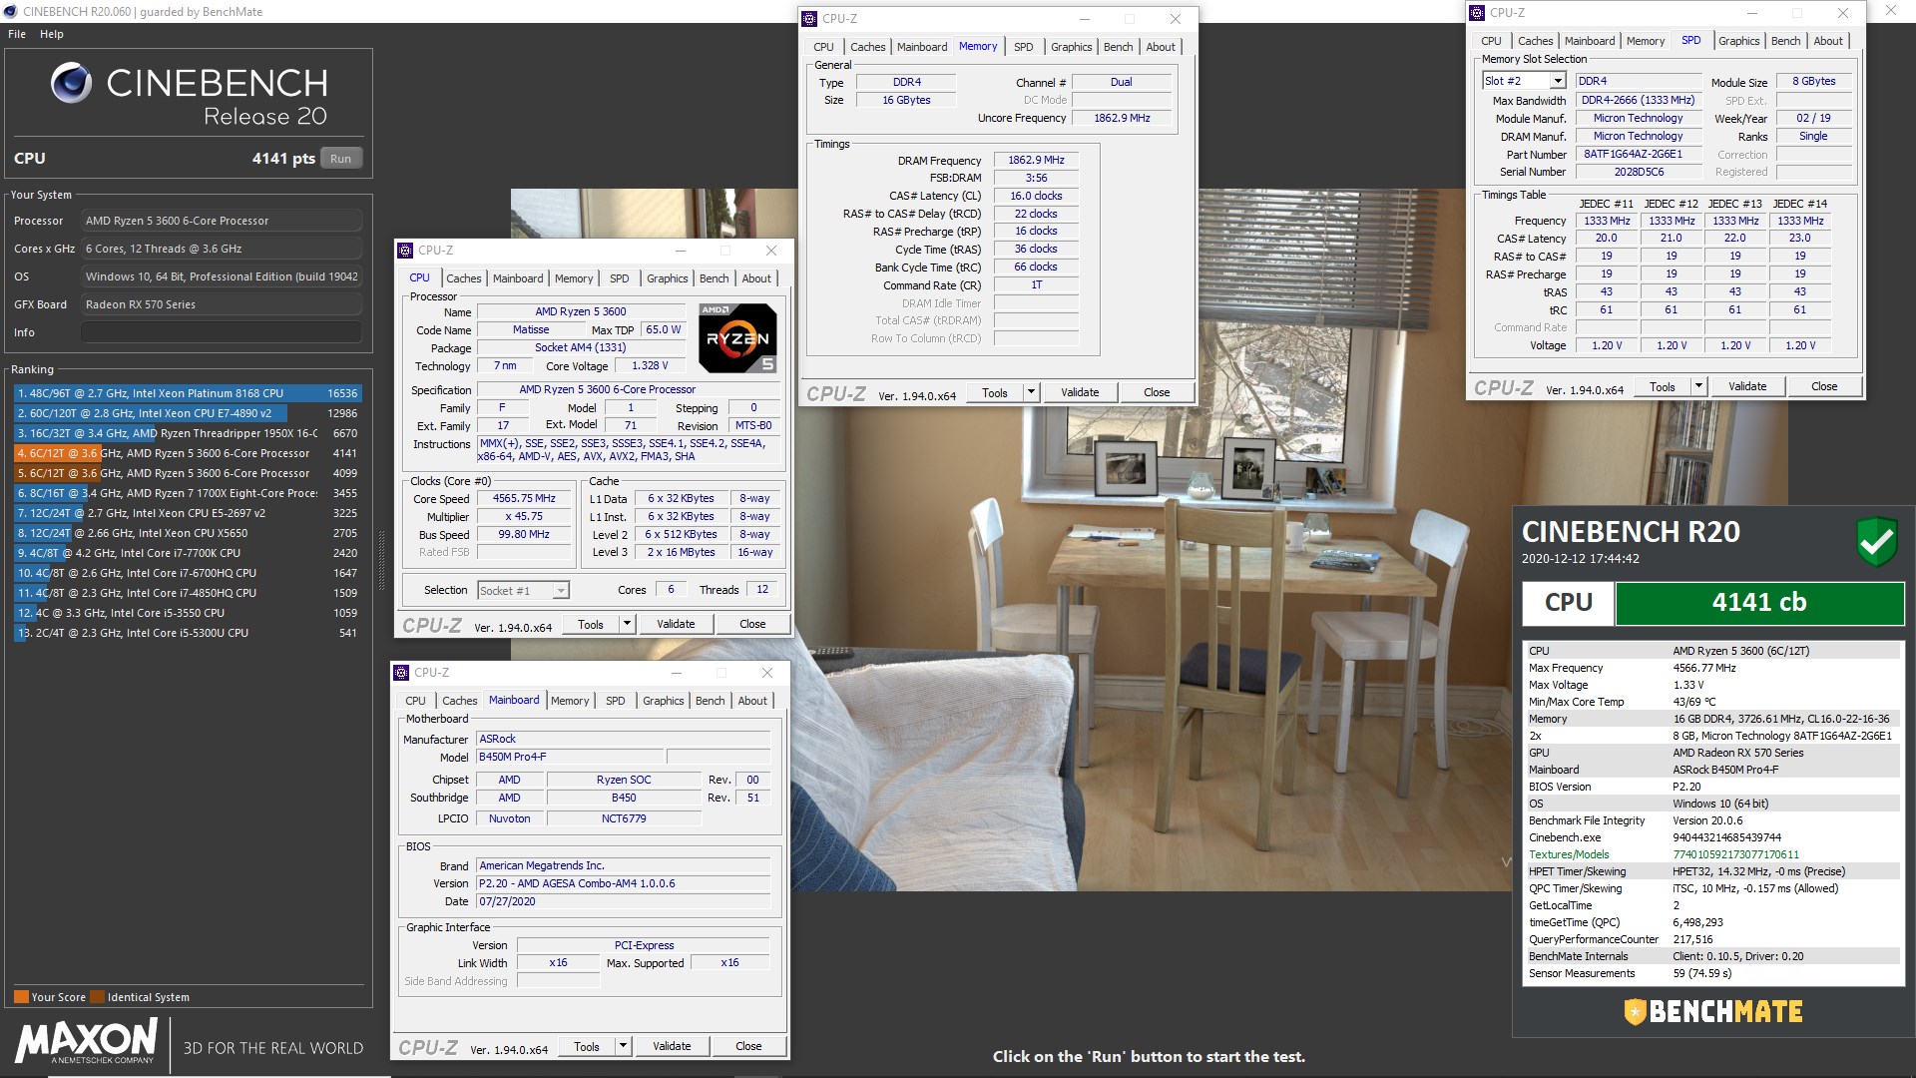Switch to Graphics tab in the Mainboard CPU-Z window

[664, 701]
